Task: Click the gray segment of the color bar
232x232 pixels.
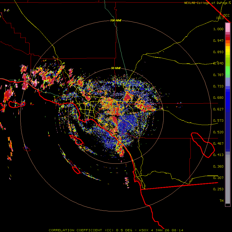Action: point(228,179)
